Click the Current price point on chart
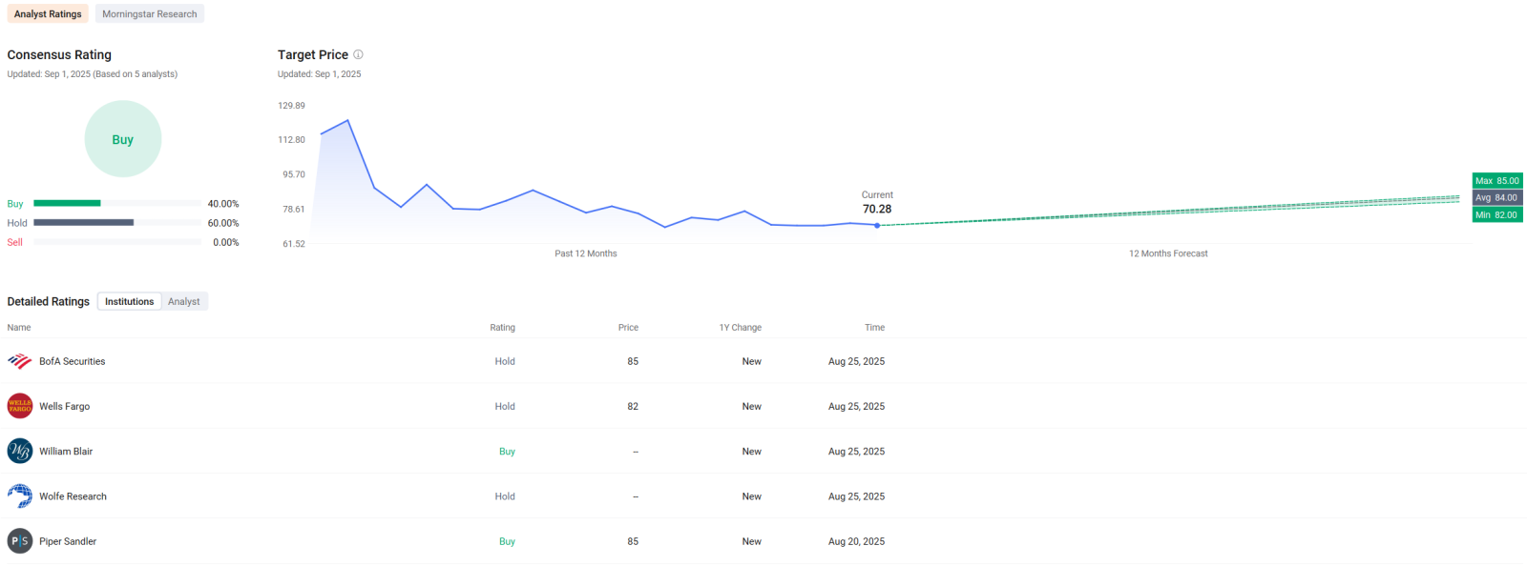1527x566 pixels. (x=877, y=226)
